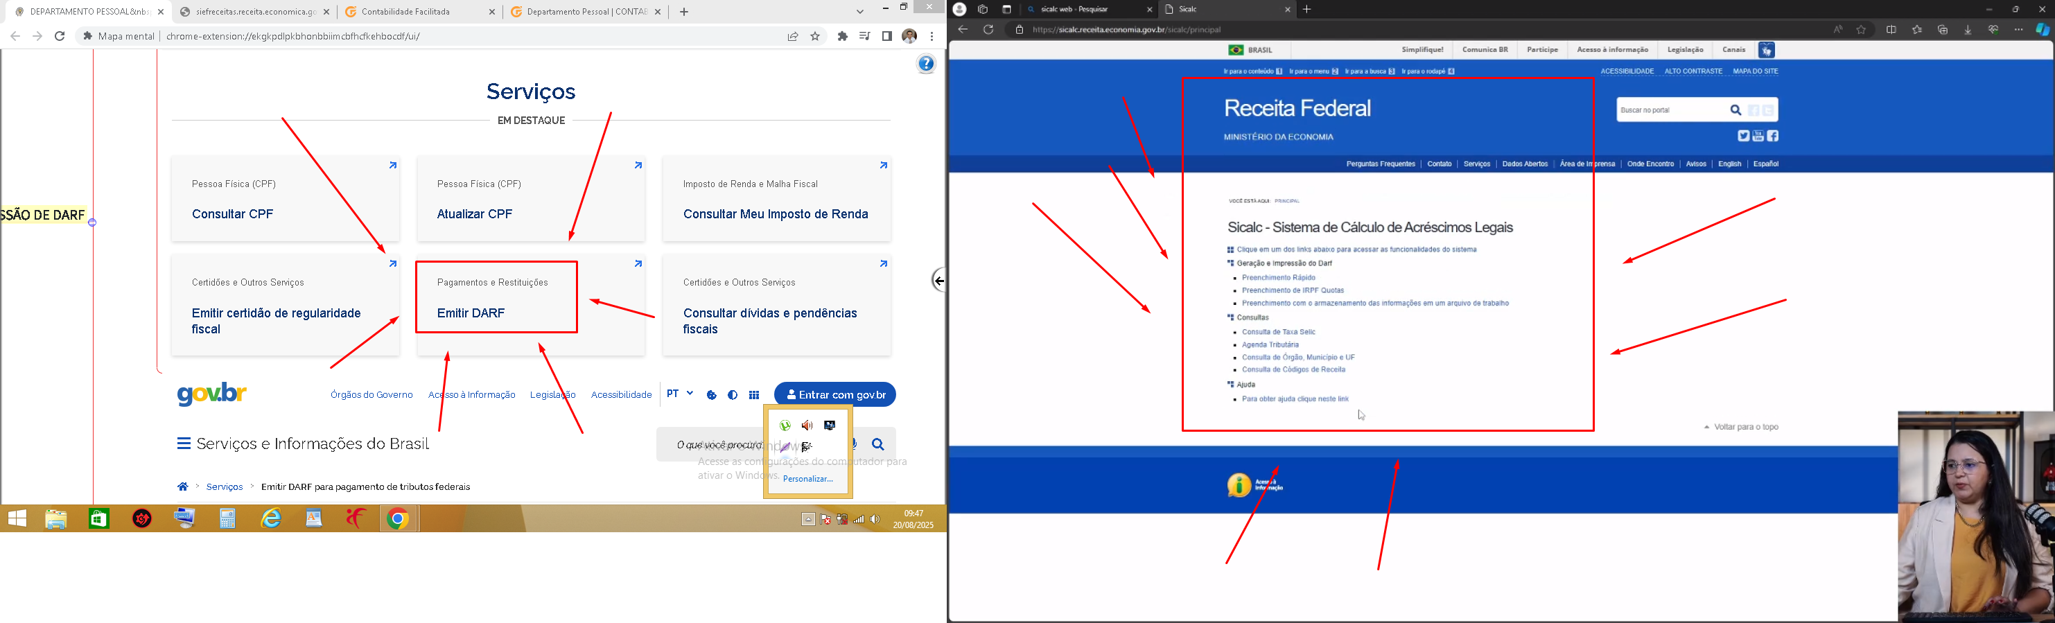Screen dimensions: 2055x623
Task: Click Personalizar in the tray popup
Action: tap(808, 479)
